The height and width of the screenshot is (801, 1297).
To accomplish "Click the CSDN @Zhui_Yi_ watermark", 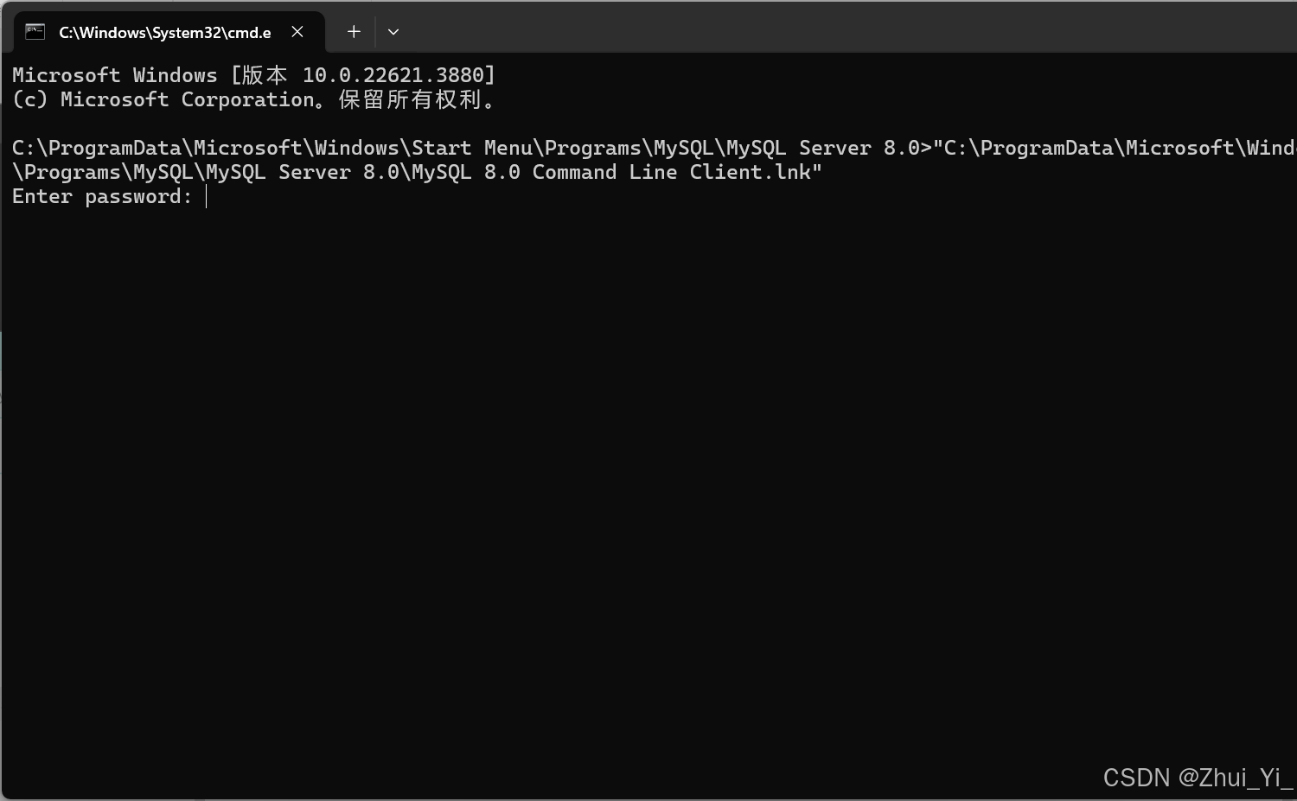I will pyautogui.click(x=1198, y=778).
